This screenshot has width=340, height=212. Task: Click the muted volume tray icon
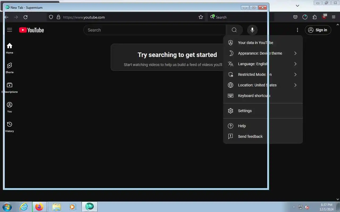pyautogui.click(x=307, y=207)
